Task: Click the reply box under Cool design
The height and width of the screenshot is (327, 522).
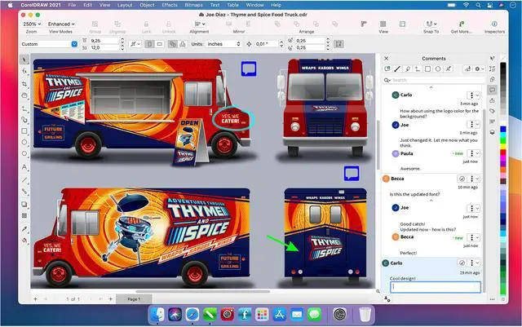Action: (x=436, y=287)
